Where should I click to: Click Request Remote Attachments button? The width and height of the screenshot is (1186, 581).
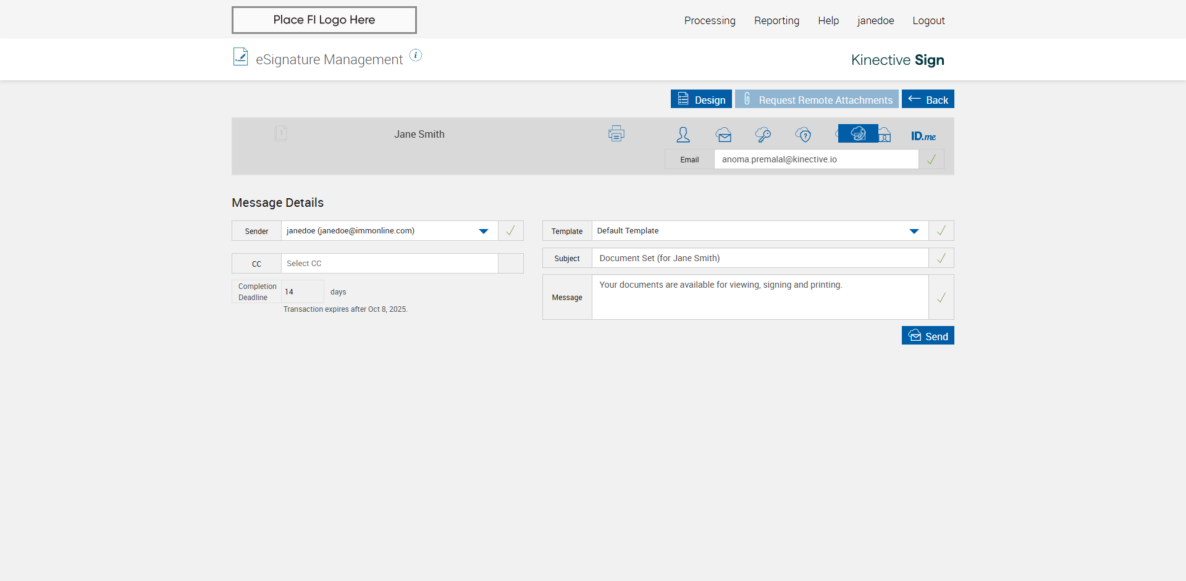[817, 99]
